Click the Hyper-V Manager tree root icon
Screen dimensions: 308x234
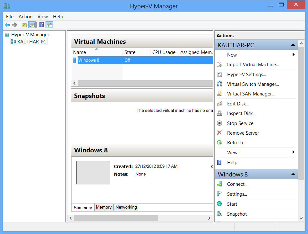click(7, 35)
